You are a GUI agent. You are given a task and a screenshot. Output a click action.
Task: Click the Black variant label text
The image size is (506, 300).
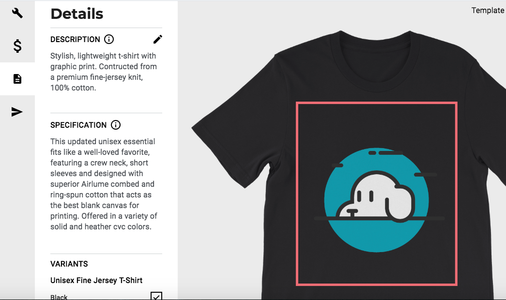(x=59, y=296)
